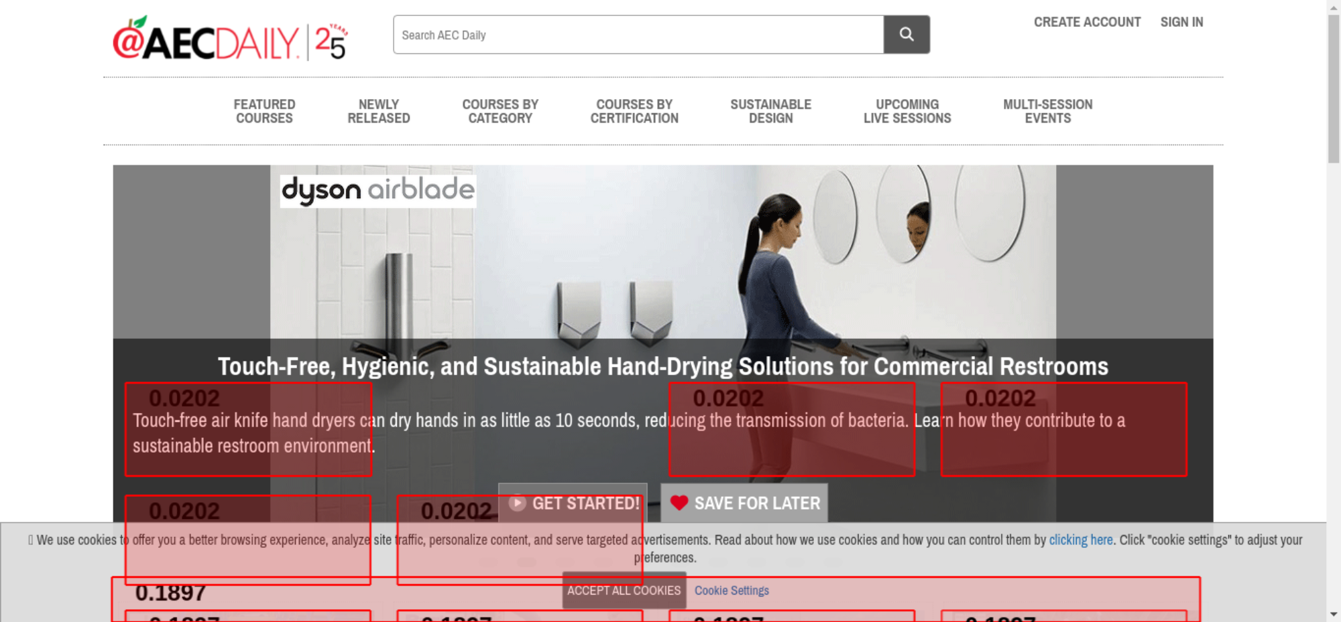1341x622 pixels.
Task: Open the Sustainable Design section
Action: click(770, 111)
